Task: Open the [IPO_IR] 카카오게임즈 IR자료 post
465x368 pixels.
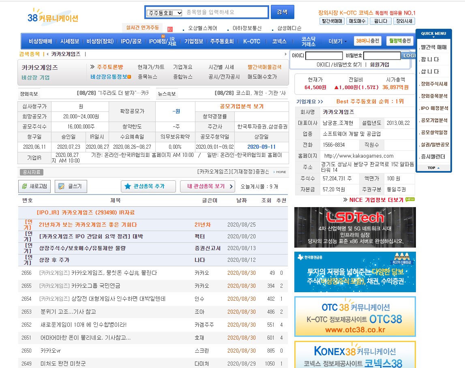Action: pos(86,212)
